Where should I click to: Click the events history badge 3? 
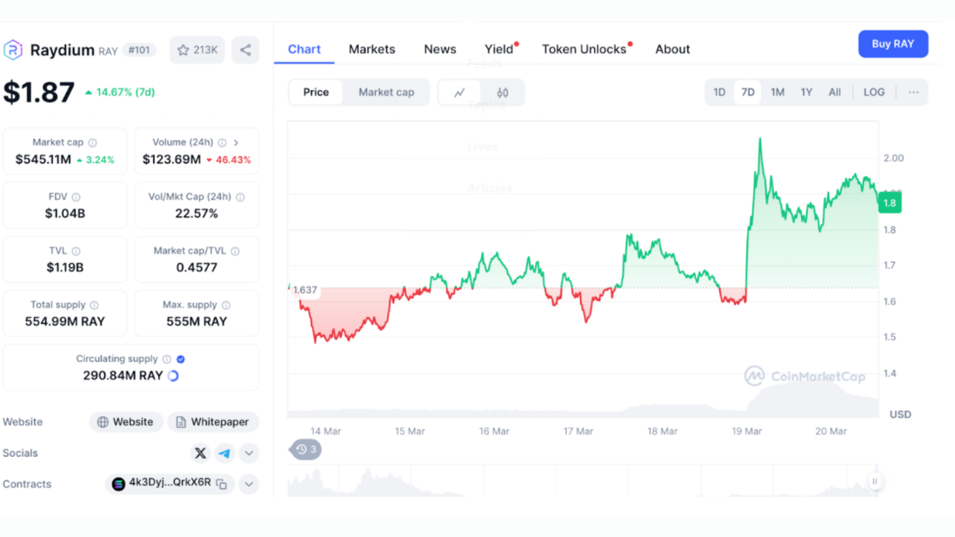click(306, 449)
